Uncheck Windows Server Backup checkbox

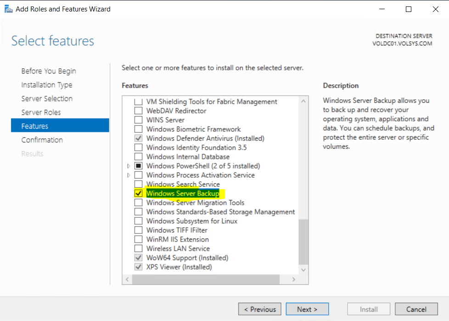(138, 193)
